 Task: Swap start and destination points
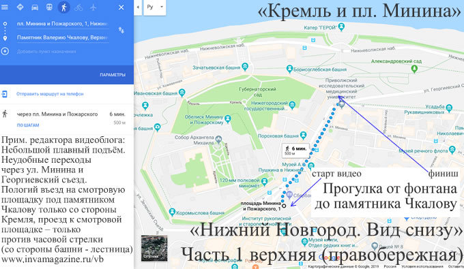pyautogui.click(x=121, y=30)
